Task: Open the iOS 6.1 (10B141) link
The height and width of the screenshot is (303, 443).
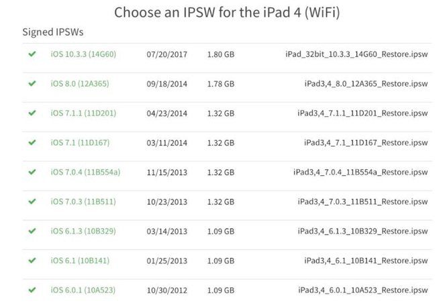Action: point(80,260)
